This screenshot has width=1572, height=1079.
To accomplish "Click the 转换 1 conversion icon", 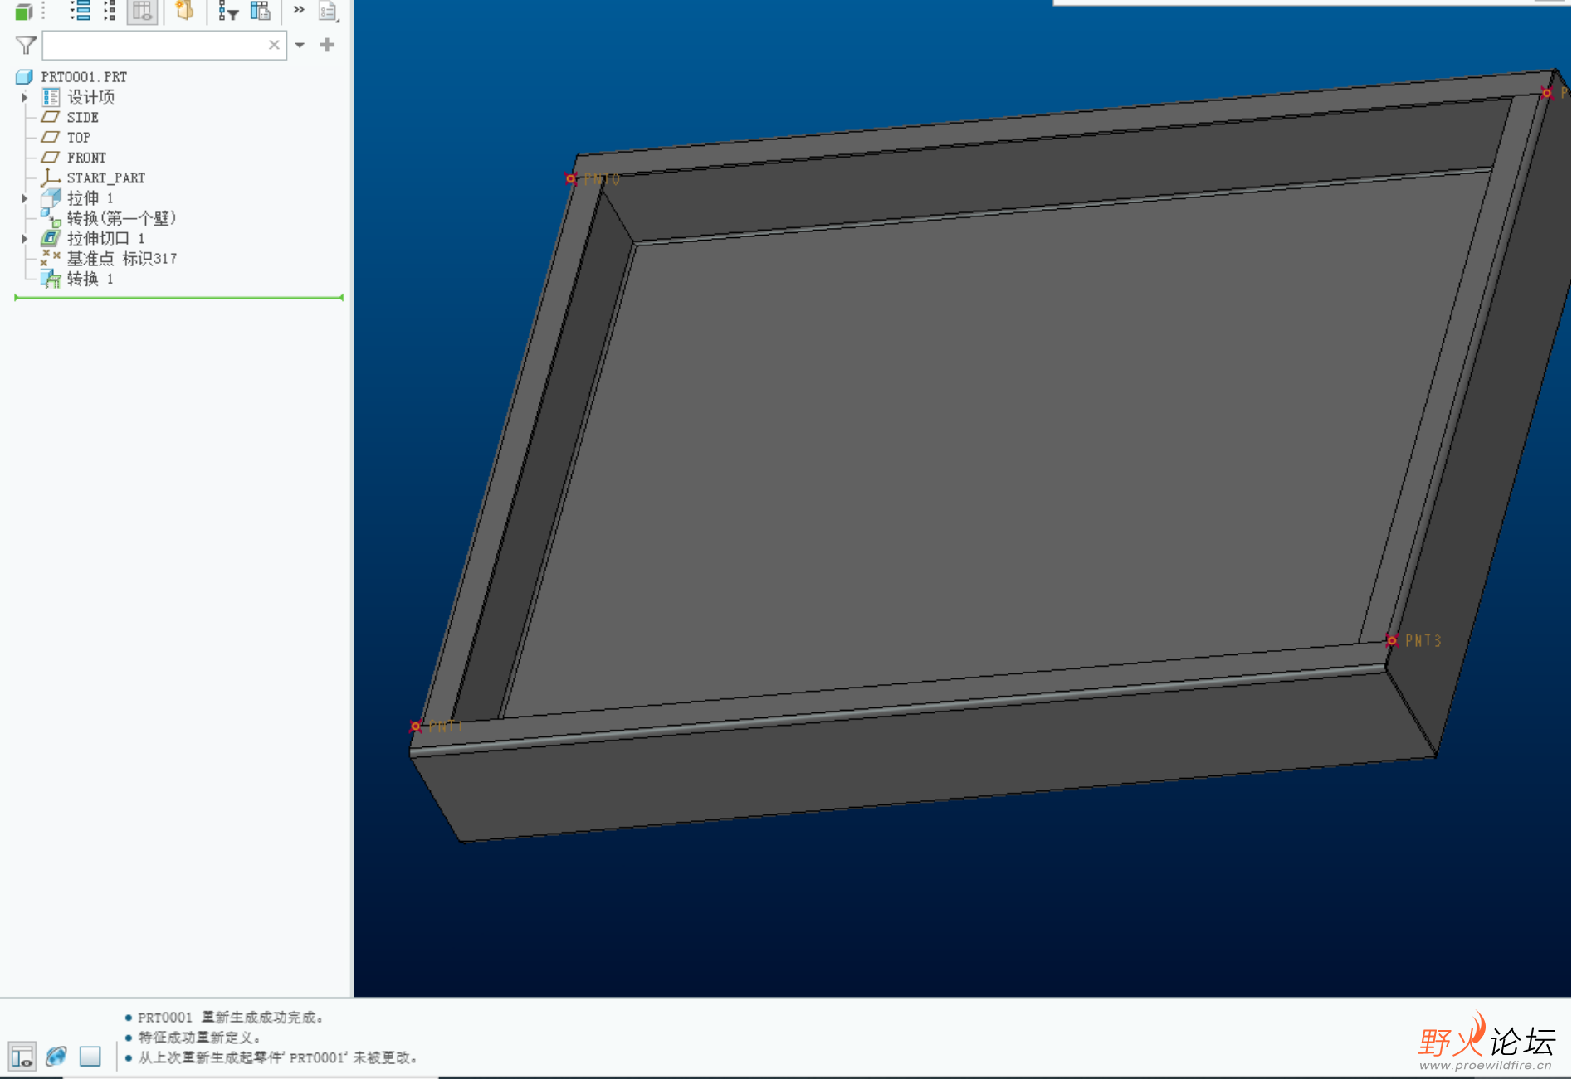I will pos(51,279).
